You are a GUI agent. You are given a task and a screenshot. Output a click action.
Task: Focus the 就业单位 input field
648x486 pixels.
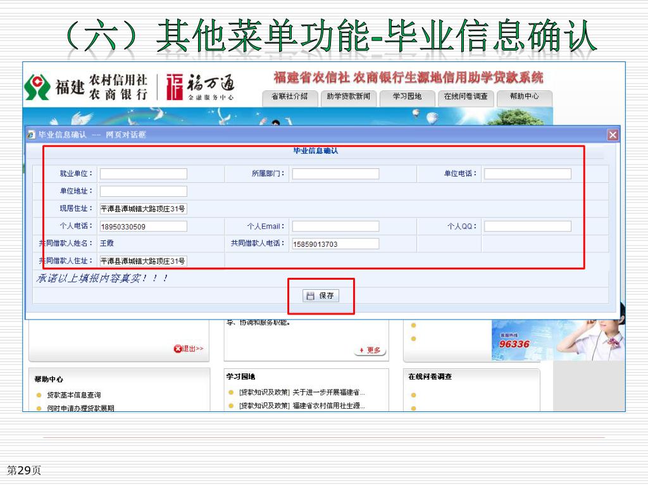144,173
